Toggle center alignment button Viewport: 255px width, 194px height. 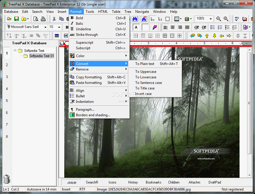(173, 27)
